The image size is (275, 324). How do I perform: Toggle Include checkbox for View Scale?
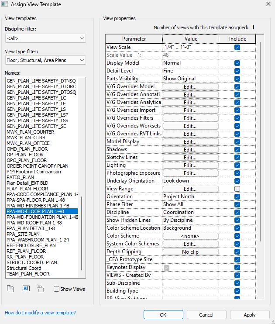(x=237, y=47)
